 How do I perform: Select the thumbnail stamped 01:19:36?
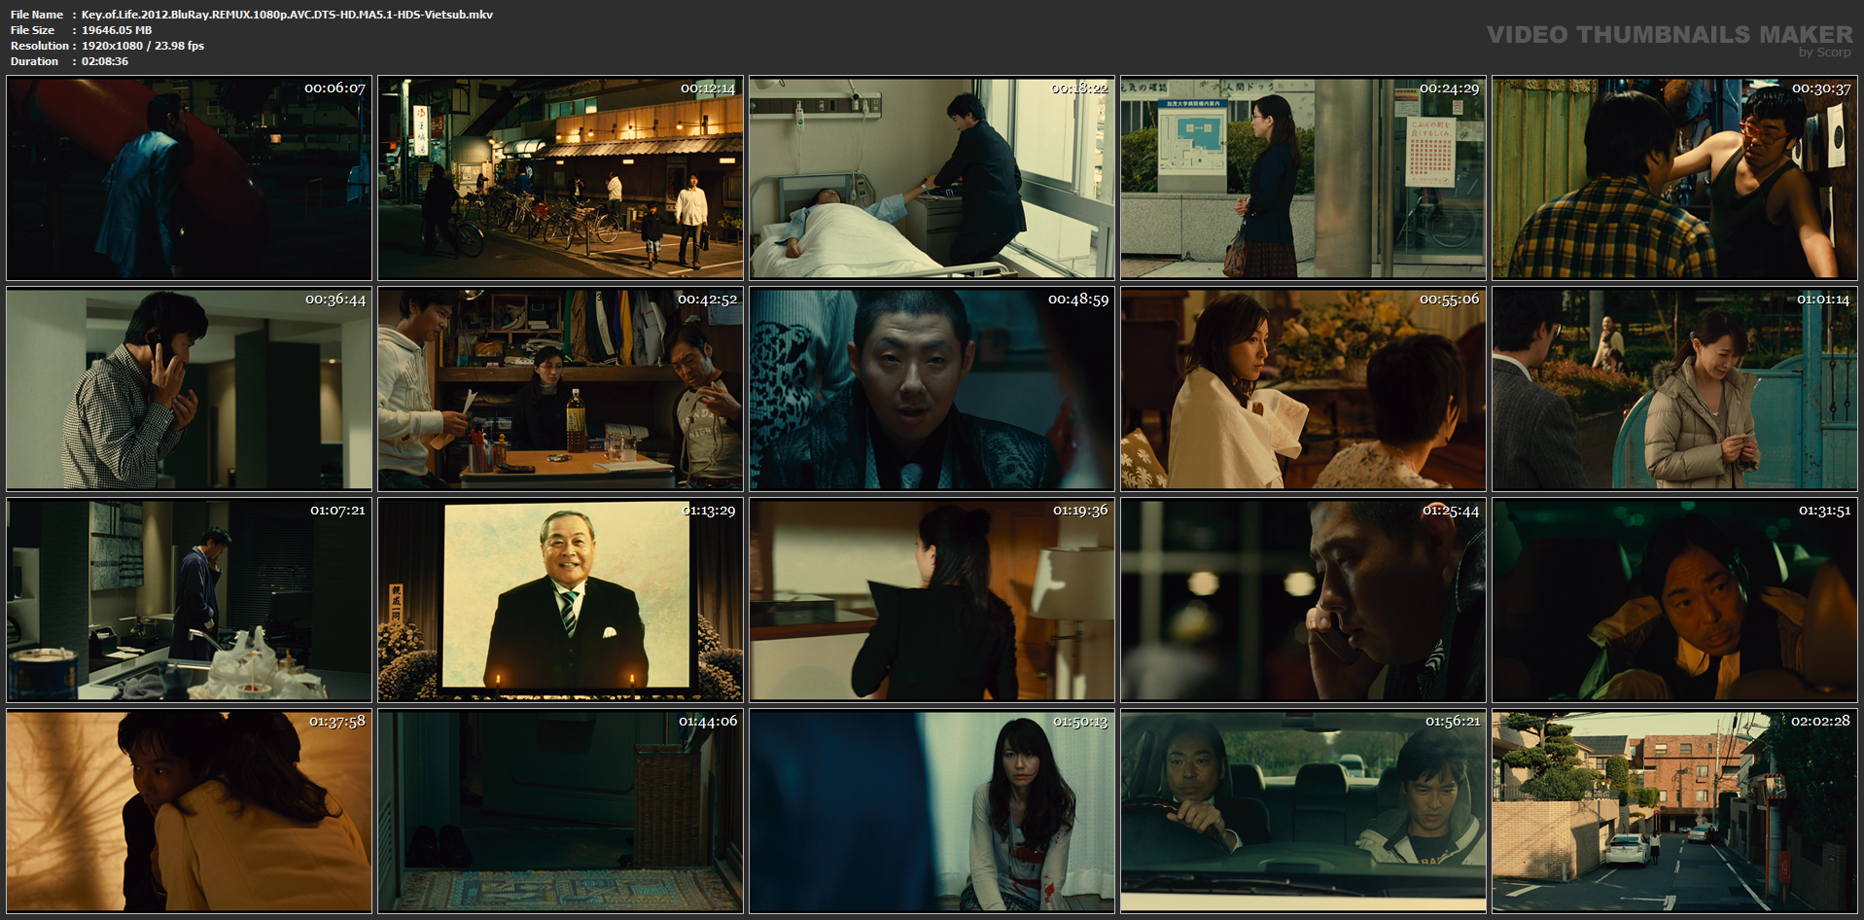click(932, 600)
